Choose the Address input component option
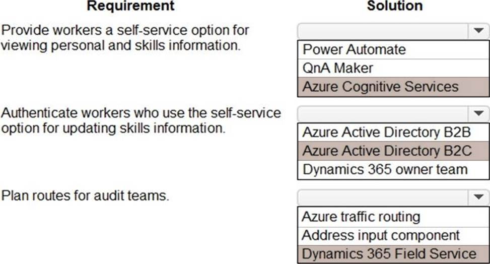Viewport: 490px width, 264px height. pos(381,235)
